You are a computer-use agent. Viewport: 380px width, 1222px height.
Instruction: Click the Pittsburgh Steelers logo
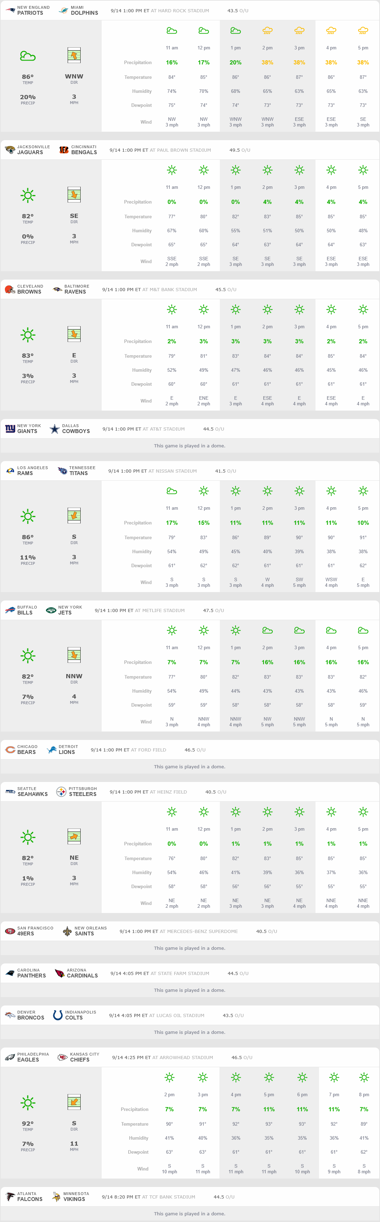61,792
